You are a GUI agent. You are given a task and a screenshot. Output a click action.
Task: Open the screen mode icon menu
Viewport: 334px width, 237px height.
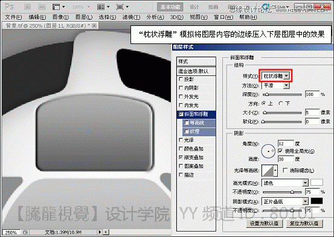point(122,7)
